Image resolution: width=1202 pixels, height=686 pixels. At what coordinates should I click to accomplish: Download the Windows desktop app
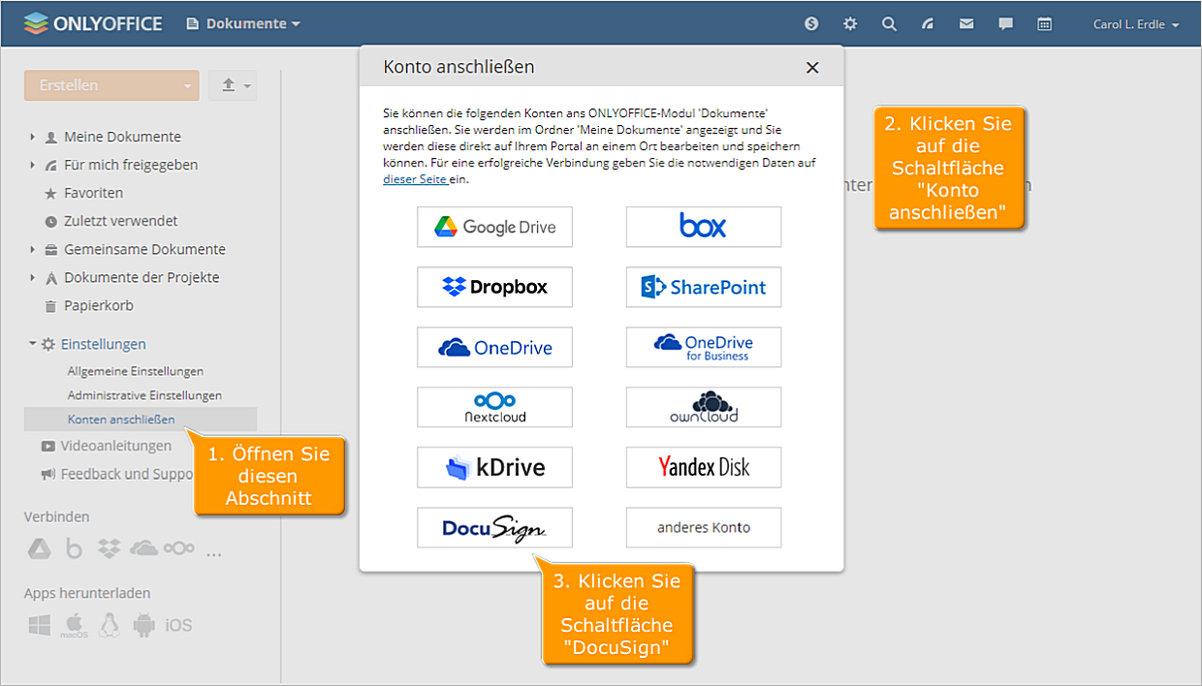tap(39, 626)
